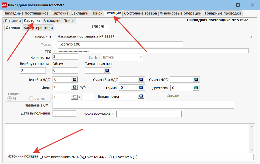Expand the Товар dropdown arrow
Viewport: 260px width, 164px height.
(x=55, y=44)
